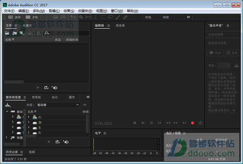Select the Move tool
This screenshot has height=164, width=243.
[x=73, y=17]
